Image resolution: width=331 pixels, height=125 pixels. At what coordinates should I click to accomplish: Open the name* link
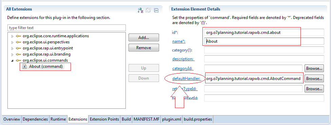(x=179, y=41)
